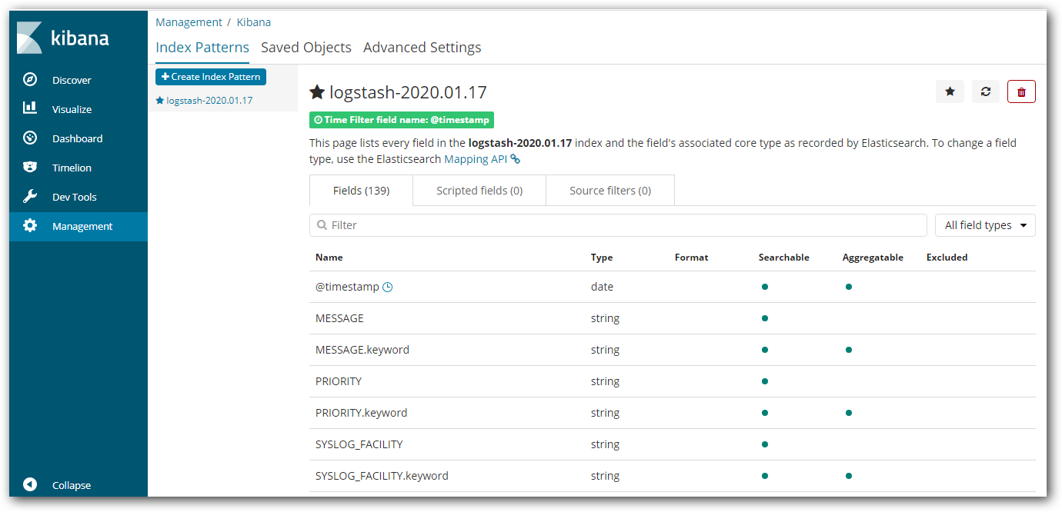
Task: Click the Collapse label in sidebar
Action: pos(72,485)
